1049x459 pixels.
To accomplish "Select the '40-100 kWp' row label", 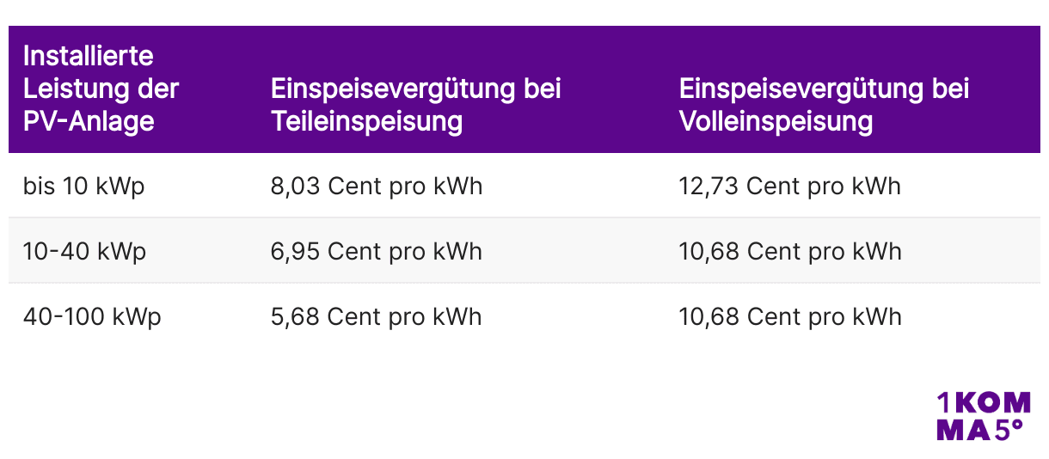I will (92, 316).
